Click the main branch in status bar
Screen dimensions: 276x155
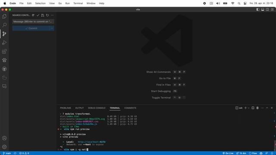pos(7,153)
